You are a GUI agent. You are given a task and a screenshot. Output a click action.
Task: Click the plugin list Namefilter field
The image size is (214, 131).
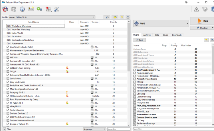tap(173, 129)
